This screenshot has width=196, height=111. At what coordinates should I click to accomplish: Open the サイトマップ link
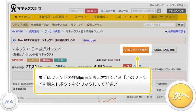click(x=157, y=5)
